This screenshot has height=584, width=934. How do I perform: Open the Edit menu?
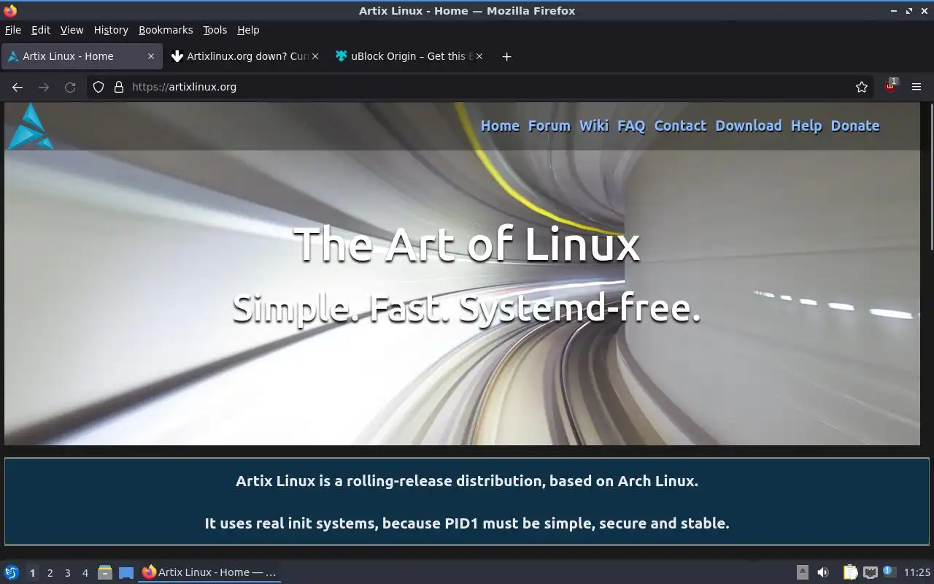pos(41,30)
